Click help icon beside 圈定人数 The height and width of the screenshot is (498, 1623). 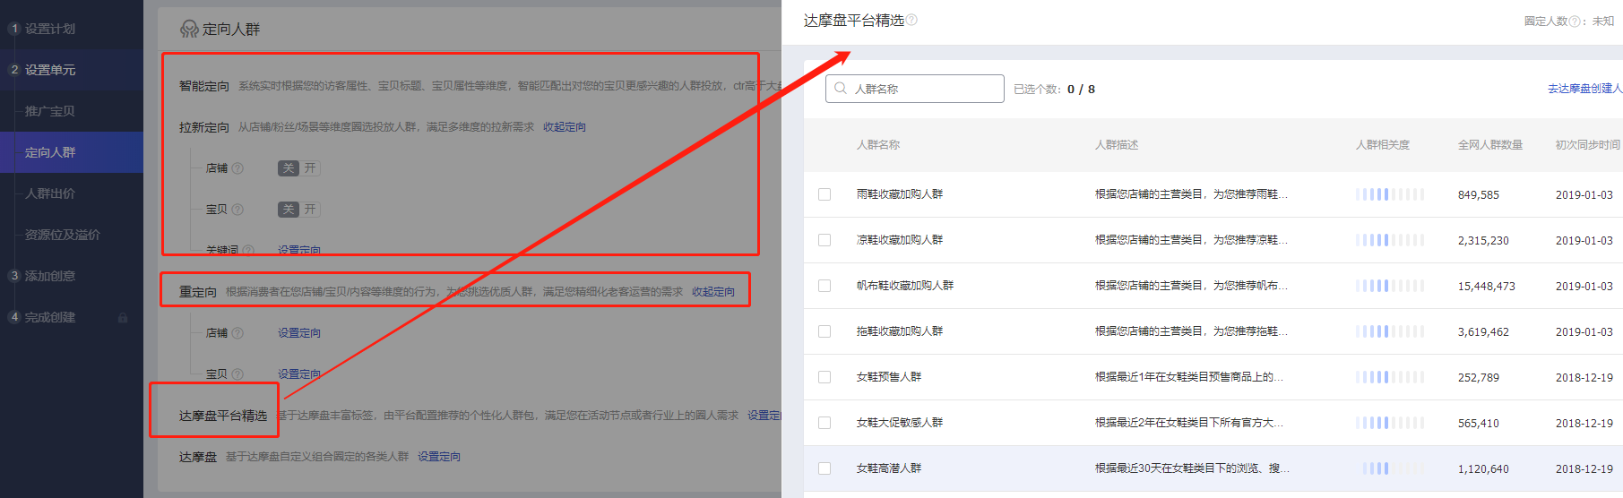coord(1575,21)
